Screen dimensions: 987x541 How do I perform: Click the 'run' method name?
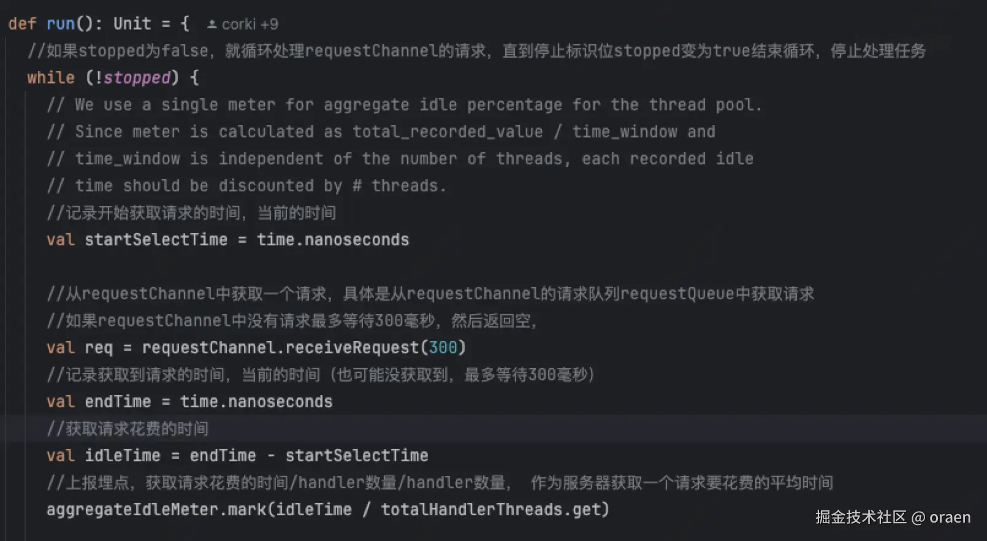click(x=60, y=24)
